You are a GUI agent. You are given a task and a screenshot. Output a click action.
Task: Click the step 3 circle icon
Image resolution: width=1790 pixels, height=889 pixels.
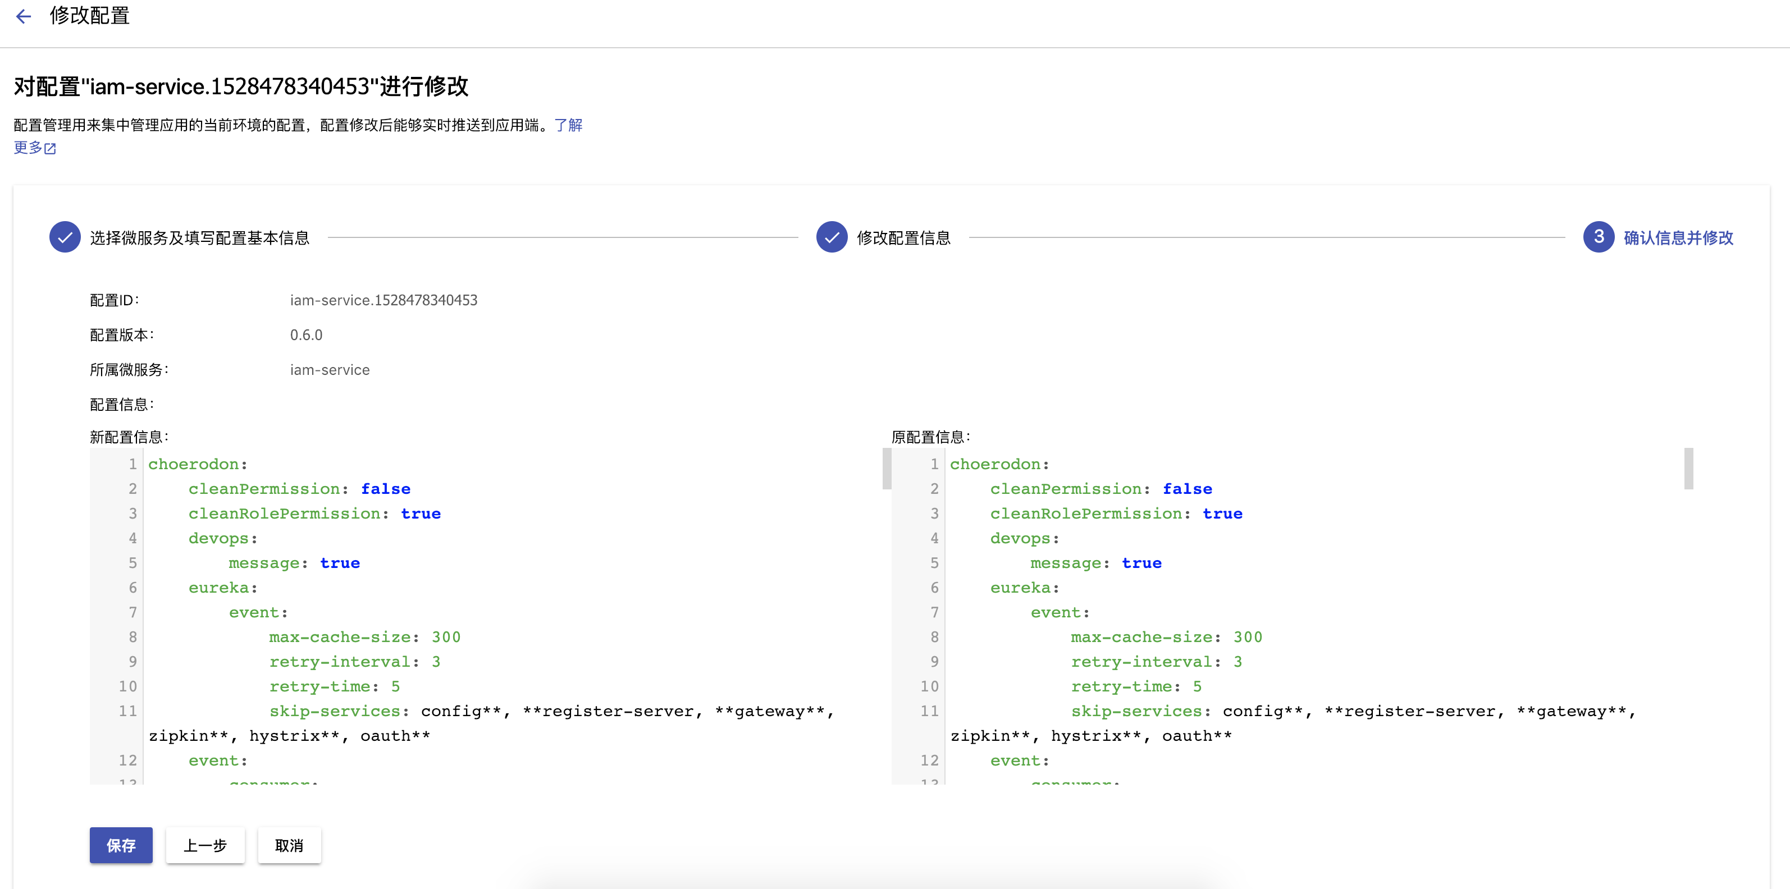(x=1598, y=237)
